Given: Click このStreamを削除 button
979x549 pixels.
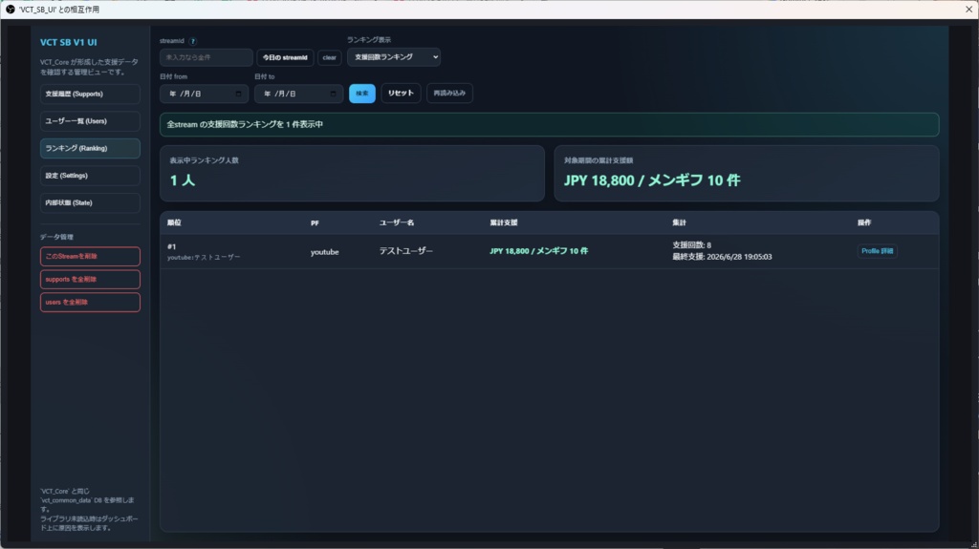Looking at the screenshot, I should [90, 257].
